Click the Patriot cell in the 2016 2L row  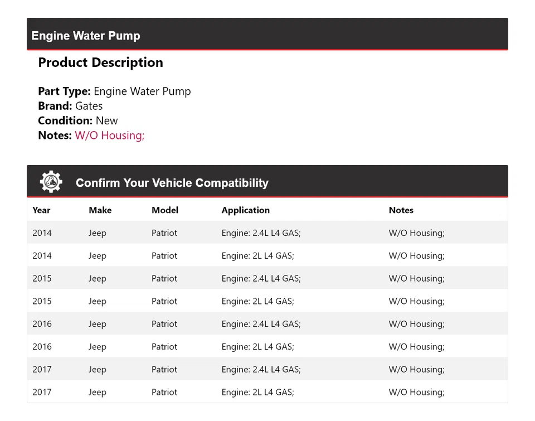(164, 347)
